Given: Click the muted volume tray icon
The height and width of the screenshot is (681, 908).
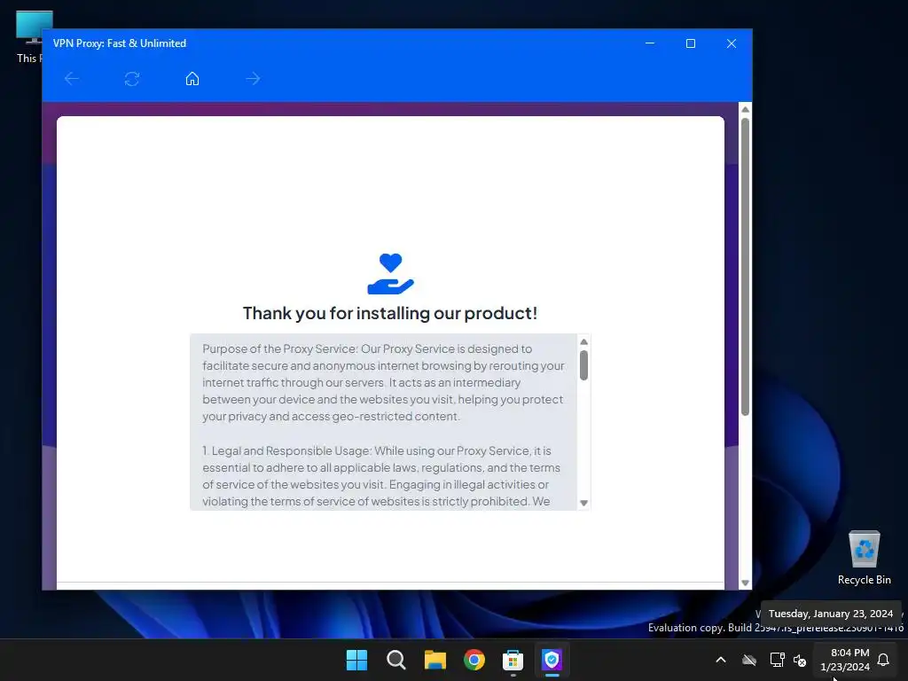Looking at the screenshot, I should tap(801, 660).
